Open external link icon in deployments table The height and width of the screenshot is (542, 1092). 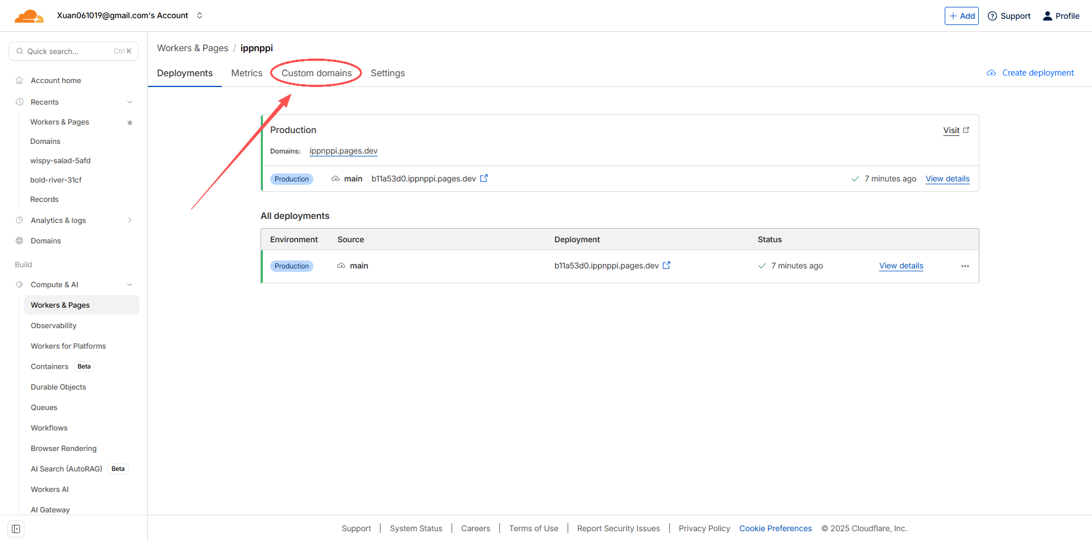coord(667,265)
